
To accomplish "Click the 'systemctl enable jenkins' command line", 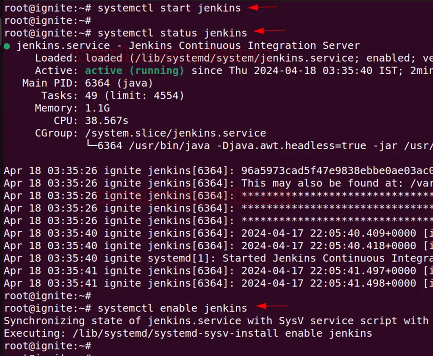I will [x=126, y=308].
